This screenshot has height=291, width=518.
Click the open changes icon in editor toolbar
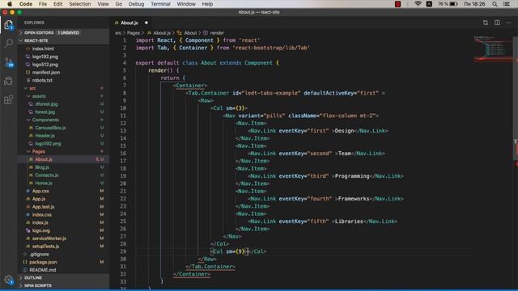click(486, 23)
